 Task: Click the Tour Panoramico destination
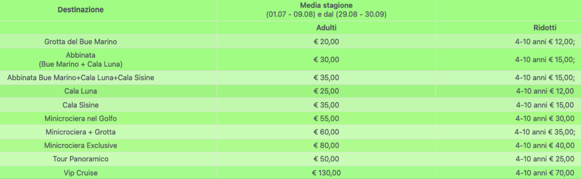coord(81,159)
